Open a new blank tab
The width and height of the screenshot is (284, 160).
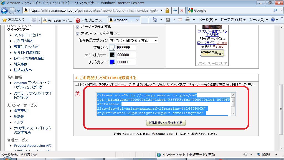click(145, 20)
